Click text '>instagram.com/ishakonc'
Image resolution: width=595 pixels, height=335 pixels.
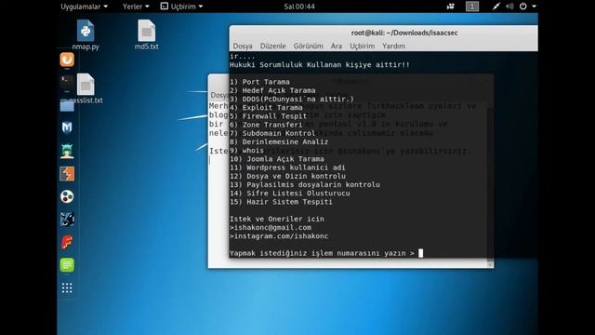pos(279,235)
